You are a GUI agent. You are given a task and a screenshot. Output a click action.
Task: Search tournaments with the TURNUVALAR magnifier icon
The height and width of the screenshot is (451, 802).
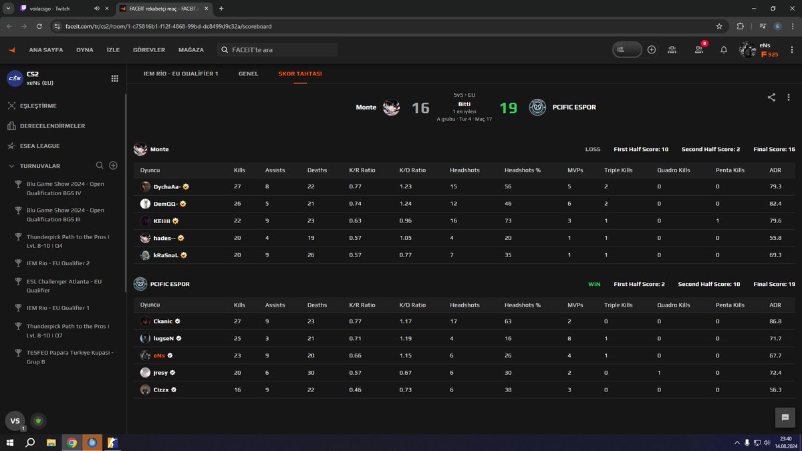[x=100, y=166]
